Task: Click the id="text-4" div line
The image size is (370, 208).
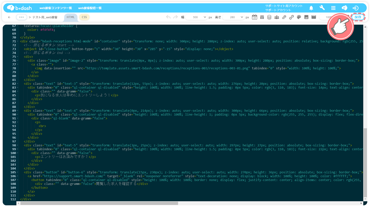Action: [189, 111]
